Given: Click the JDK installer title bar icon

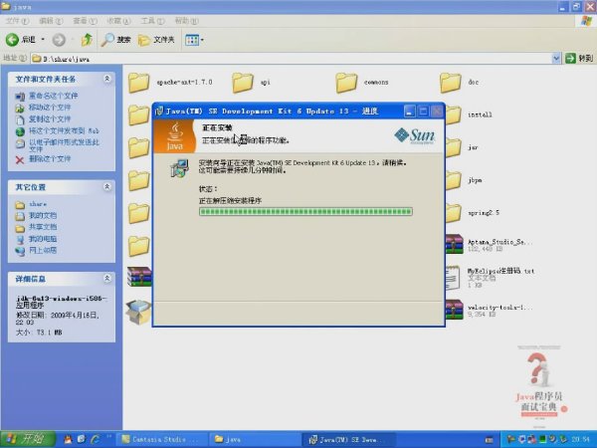Looking at the screenshot, I should pyautogui.click(x=159, y=112).
